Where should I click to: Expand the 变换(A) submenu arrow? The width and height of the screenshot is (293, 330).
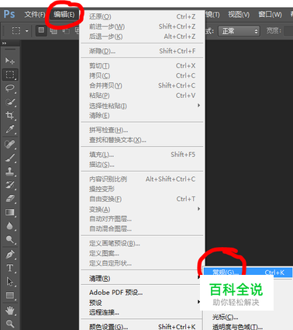pyautogui.click(x=198, y=209)
